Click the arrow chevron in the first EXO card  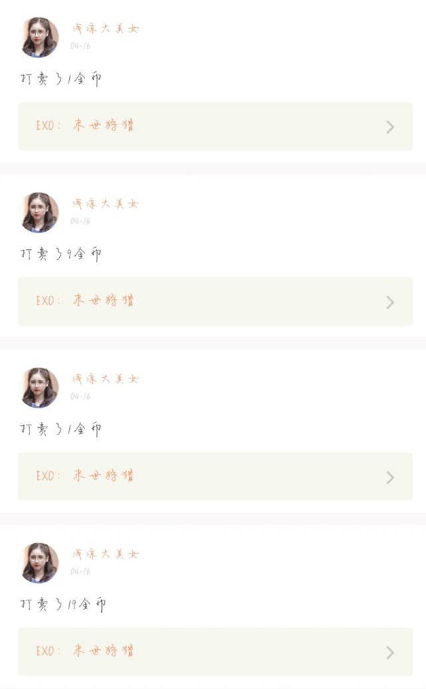pos(390,127)
